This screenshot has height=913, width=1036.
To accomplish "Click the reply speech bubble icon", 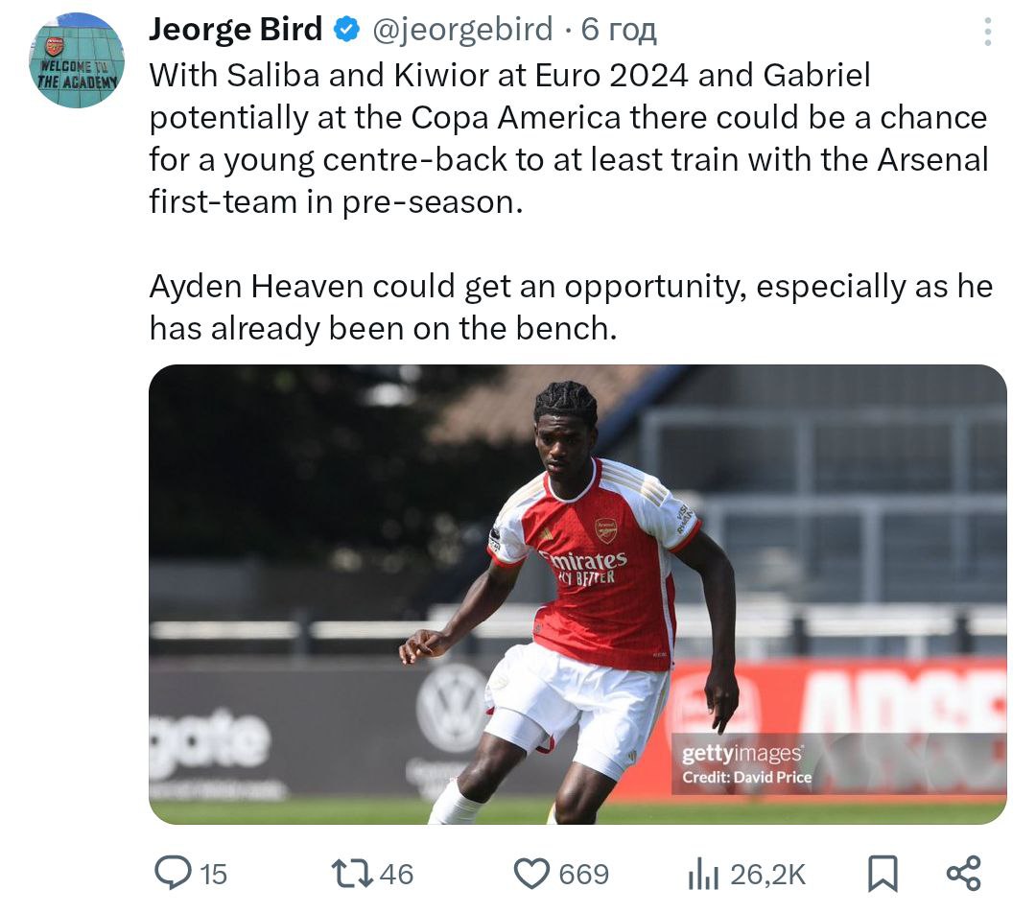I will point(175,872).
